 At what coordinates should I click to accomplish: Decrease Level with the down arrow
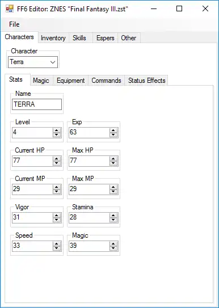[x=57, y=135]
